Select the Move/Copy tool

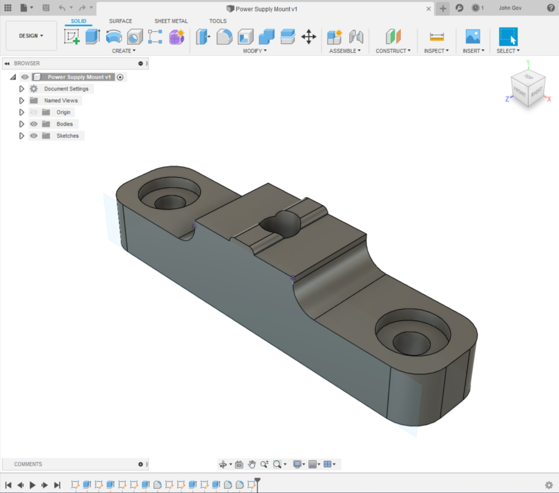[309, 37]
